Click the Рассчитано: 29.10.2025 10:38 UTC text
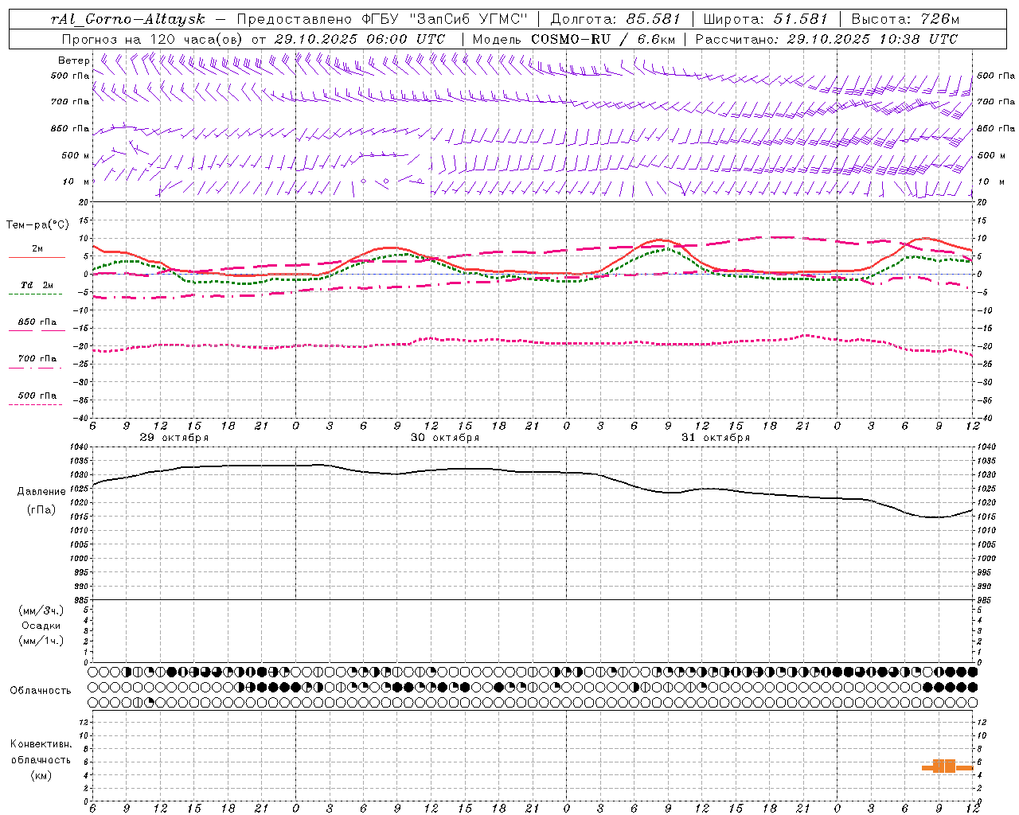The image size is (1019, 815). pos(826,39)
